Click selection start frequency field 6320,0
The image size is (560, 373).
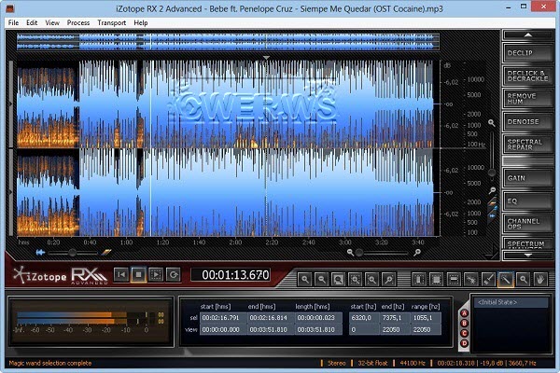(x=364, y=318)
